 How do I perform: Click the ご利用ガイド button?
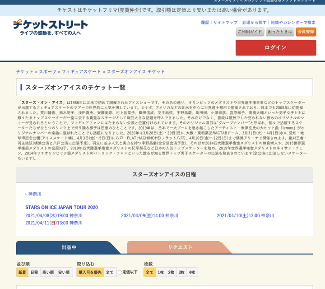click(x=250, y=32)
